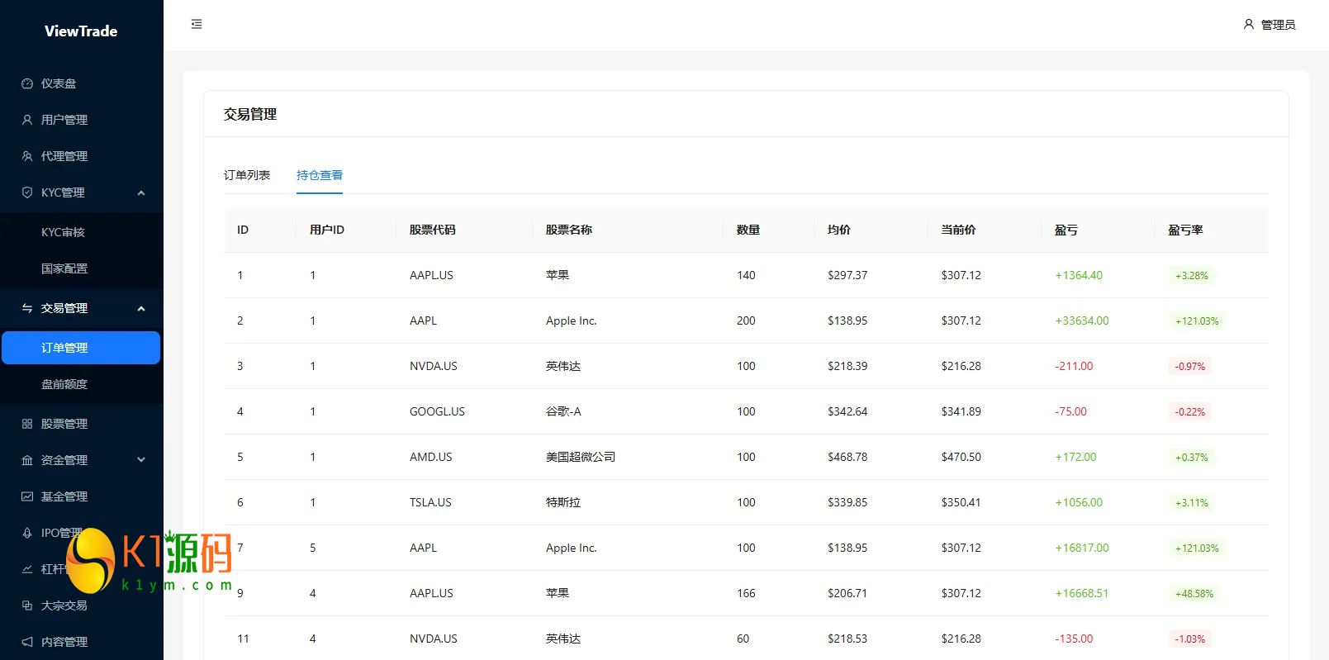Click the GOOGL.US stock code cell

pos(437,411)
